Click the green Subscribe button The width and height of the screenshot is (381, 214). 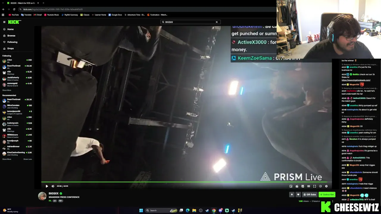point(327,194)
